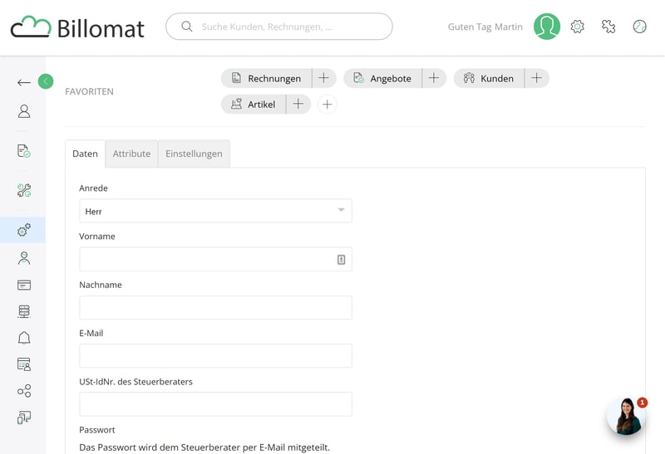Switch to the Attribute tab
Screen dimensions: 665x454
pyautogui.click(x=131, y=154)
